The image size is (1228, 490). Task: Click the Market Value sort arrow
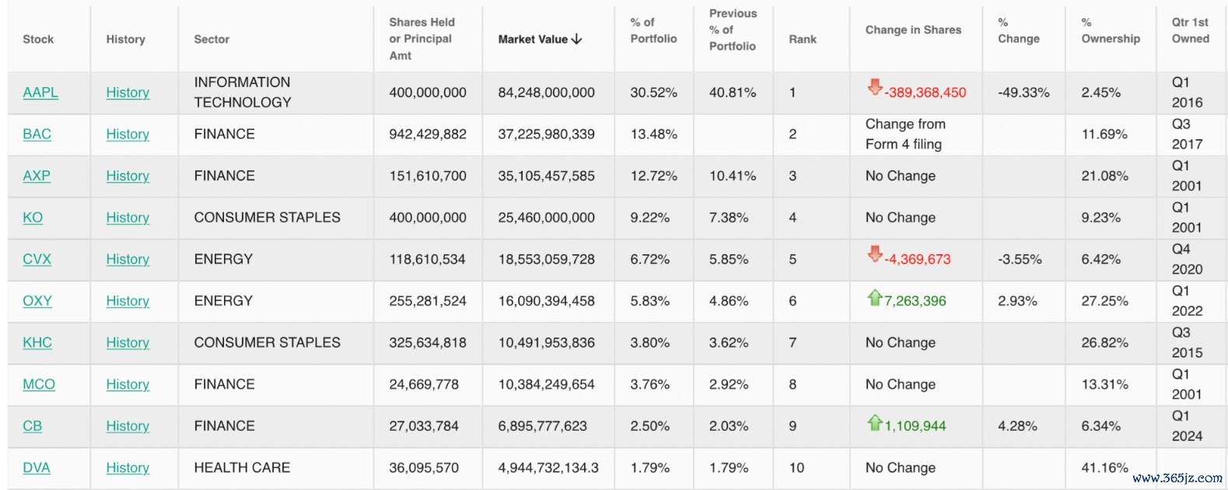pos(576,39)
